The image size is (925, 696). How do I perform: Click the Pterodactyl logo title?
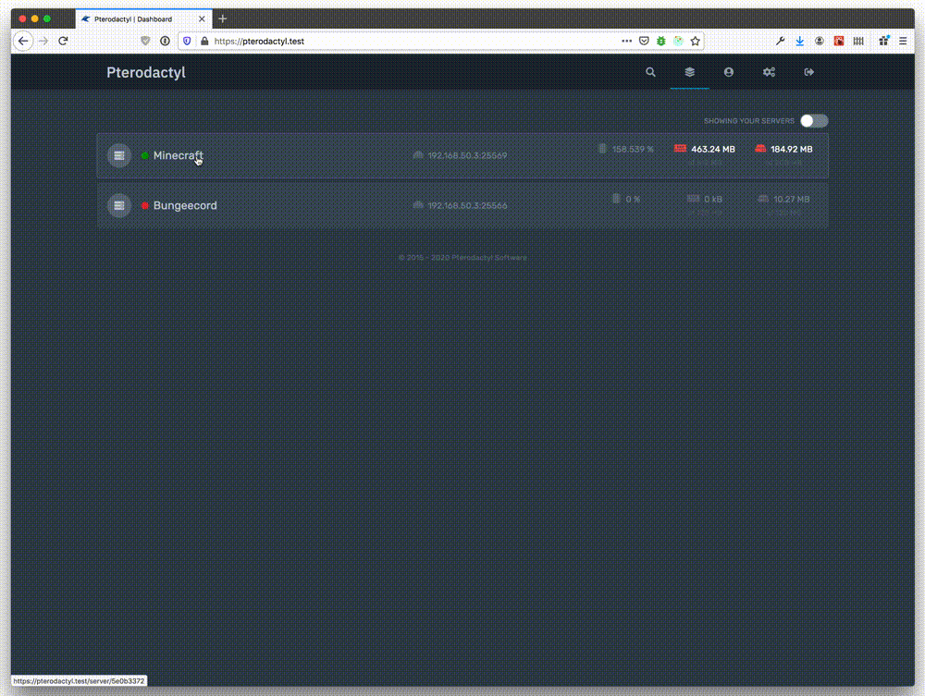pos(146,72)
